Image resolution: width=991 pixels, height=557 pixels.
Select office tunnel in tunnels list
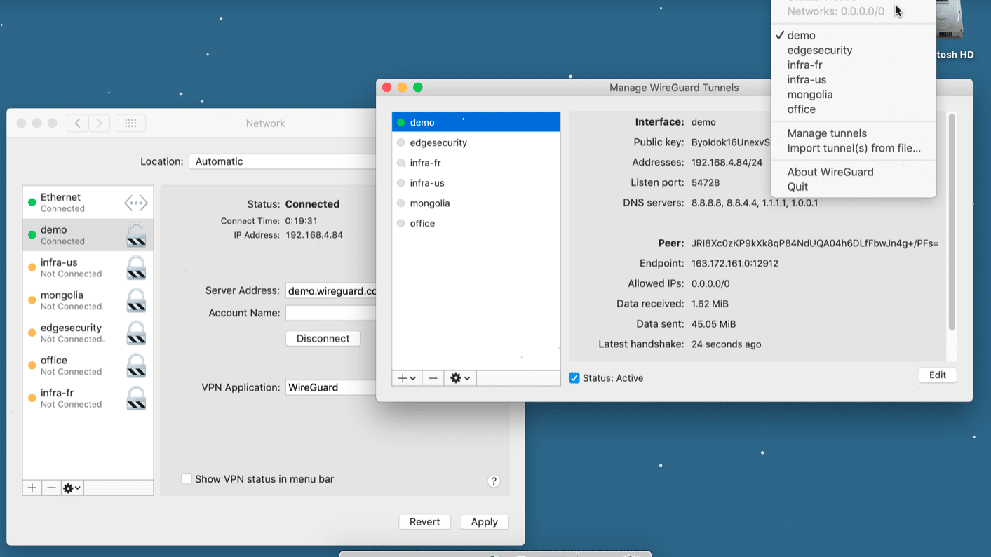[476, 223]
